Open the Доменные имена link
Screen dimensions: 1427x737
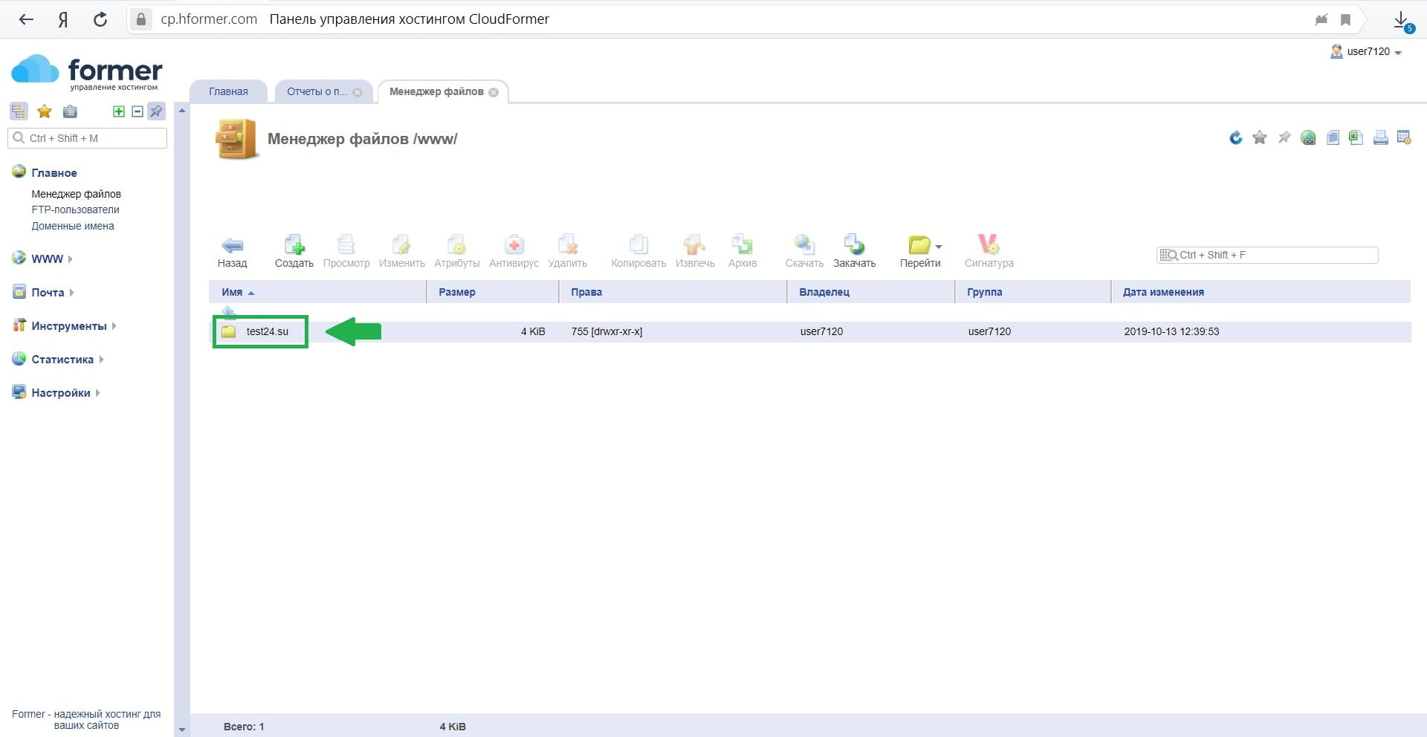73,227
